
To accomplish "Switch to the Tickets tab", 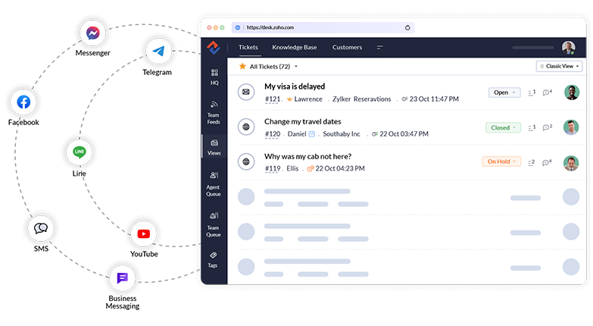I will coord(248,47).
